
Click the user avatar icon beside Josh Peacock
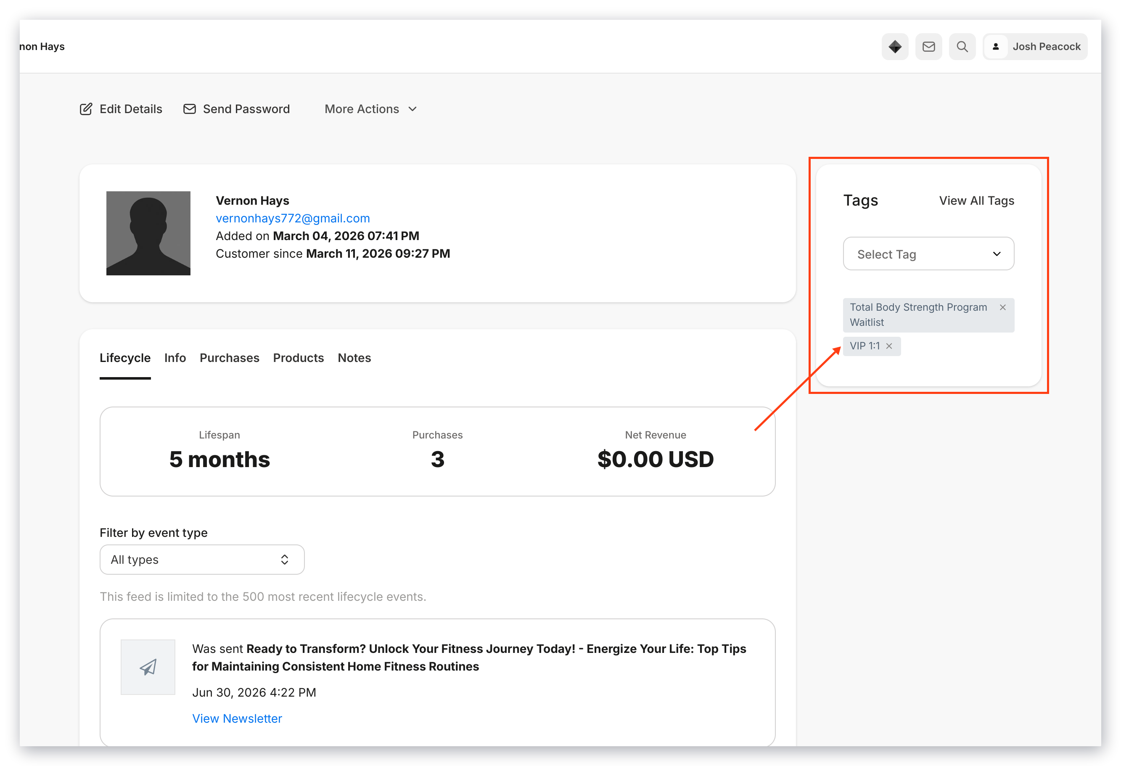pyautogui.click(x=996, y=47)
